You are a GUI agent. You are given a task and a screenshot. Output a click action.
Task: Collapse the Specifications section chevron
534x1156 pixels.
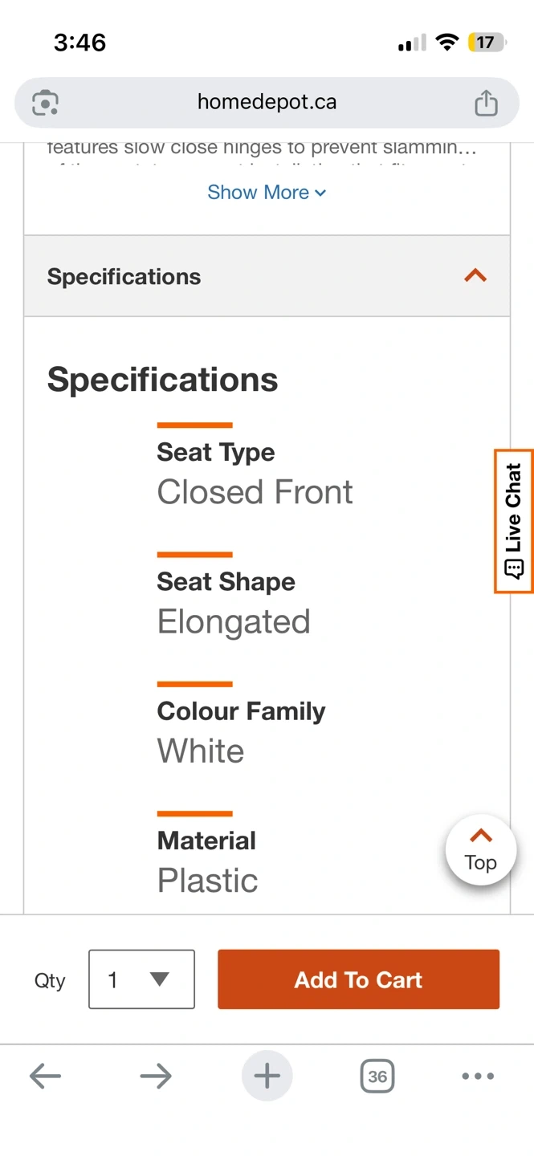coord(475,276)
